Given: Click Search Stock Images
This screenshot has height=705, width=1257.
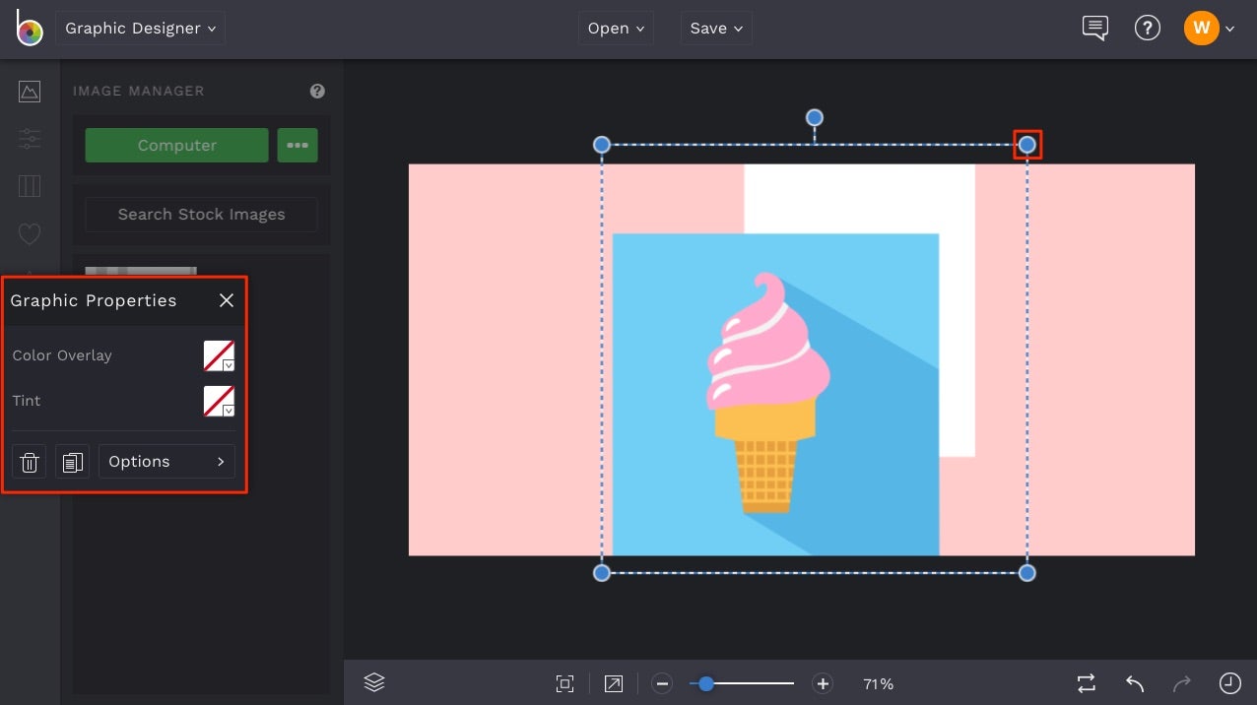Looking at the screenshot, I should (201, 215).
